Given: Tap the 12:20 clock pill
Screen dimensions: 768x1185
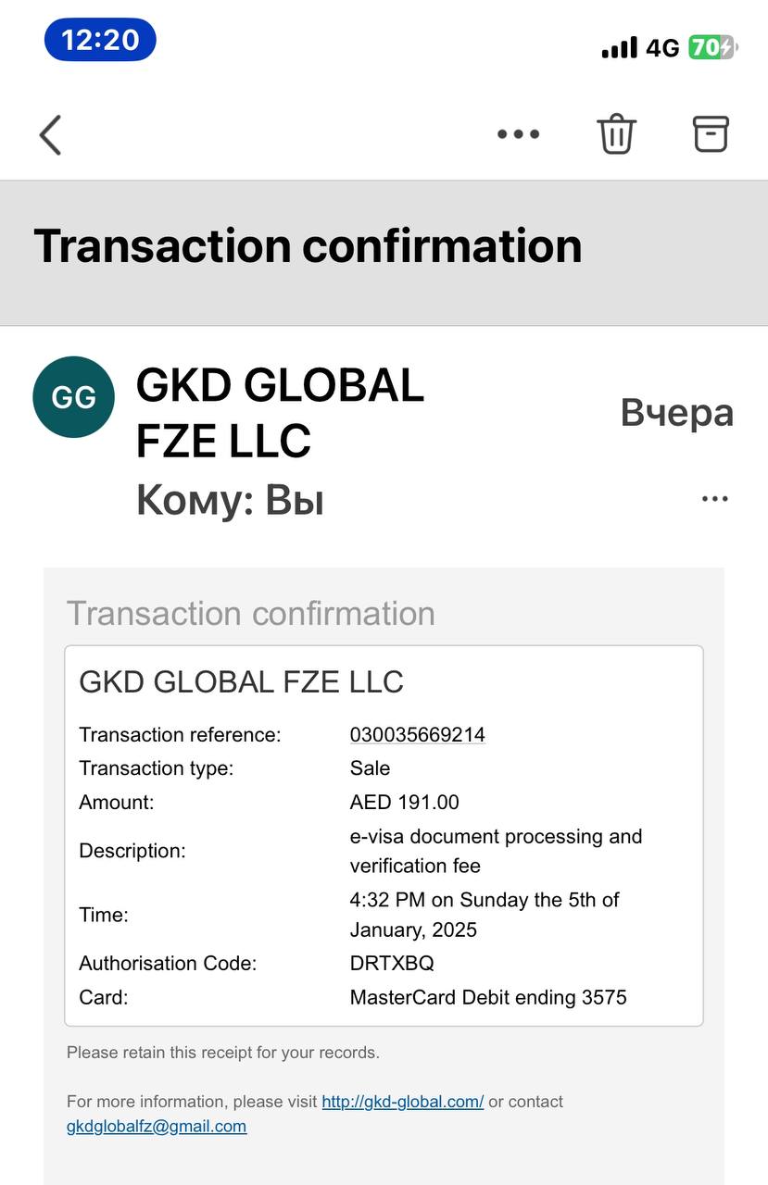Looking at the screenshot, I should coord(100,40).
